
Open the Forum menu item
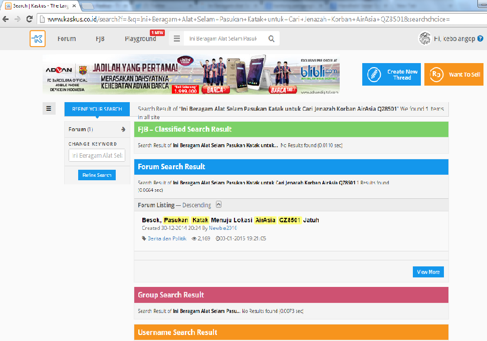(x=67, y=39)
